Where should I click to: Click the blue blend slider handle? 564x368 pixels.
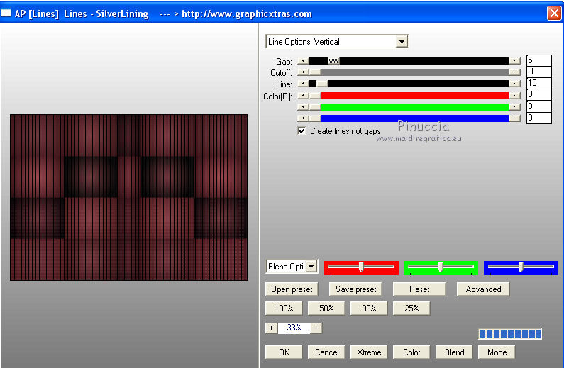click(521, 267)
